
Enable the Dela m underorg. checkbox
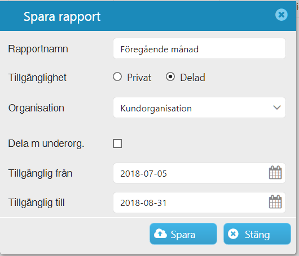117,143
